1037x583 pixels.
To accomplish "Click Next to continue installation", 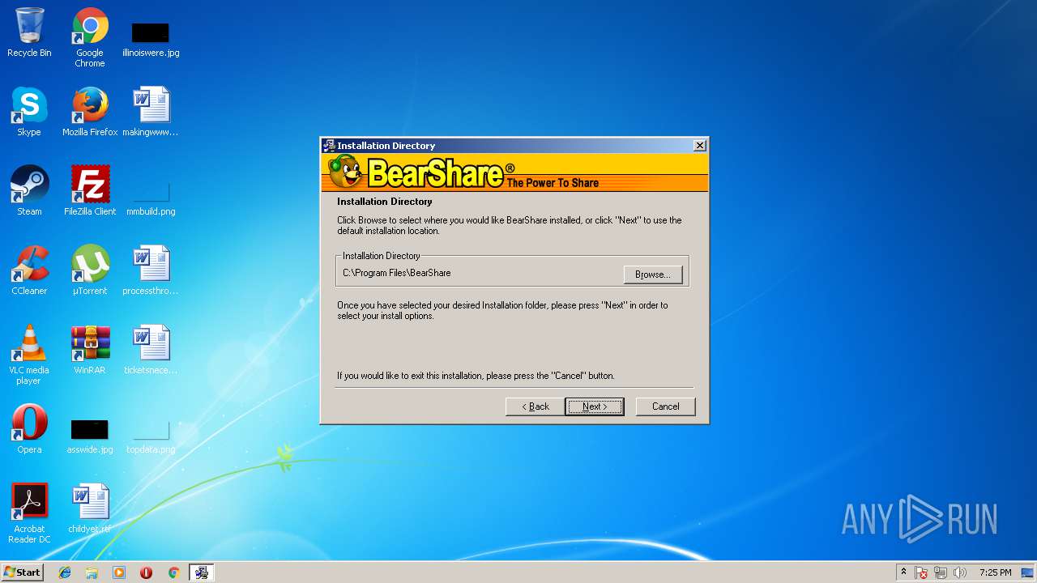I will 595,406.
